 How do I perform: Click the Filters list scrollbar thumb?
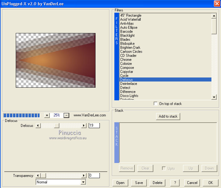pyautogui.click(x=214, y=26)
